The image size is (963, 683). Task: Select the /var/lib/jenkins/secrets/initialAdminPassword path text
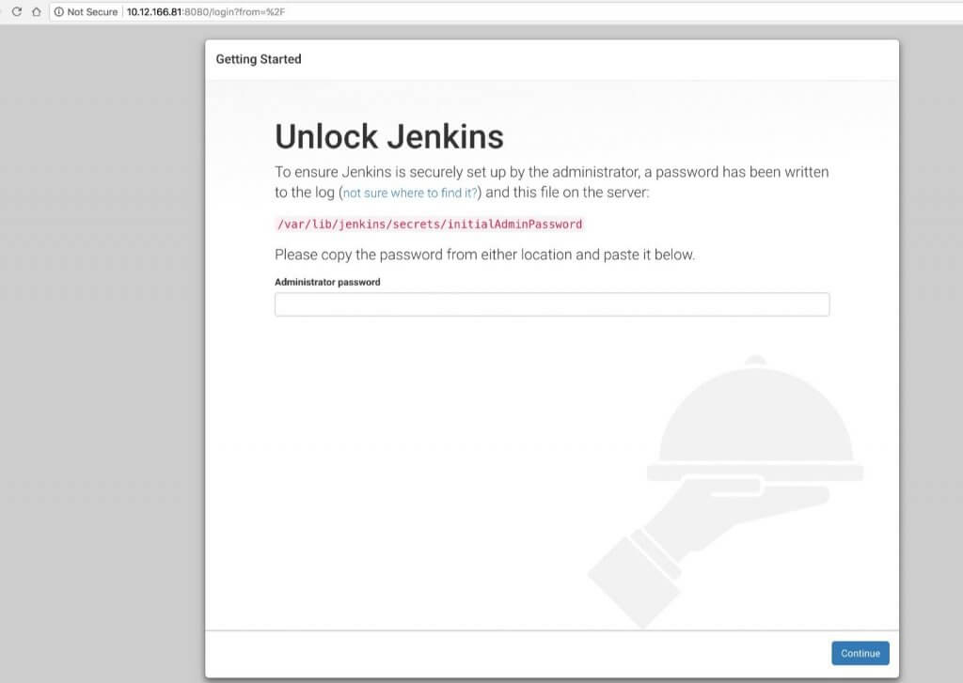tap(429, 224)
